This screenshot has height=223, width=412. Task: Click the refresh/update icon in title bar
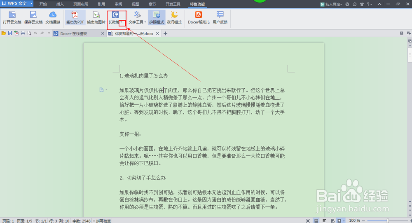[x=355, y=4]
